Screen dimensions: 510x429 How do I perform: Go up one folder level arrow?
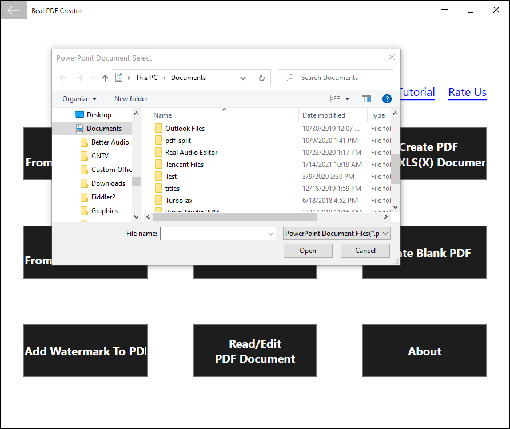(105, 78)
